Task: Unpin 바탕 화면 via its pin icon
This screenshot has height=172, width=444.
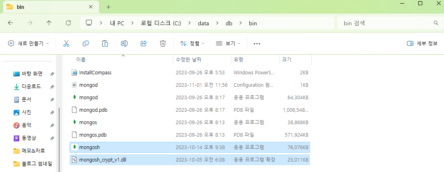Action: coord(52,74)
